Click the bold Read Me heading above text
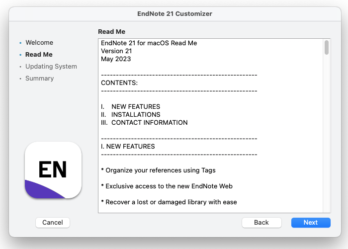This screenshot has height=249, width=348. coord(112,32)
